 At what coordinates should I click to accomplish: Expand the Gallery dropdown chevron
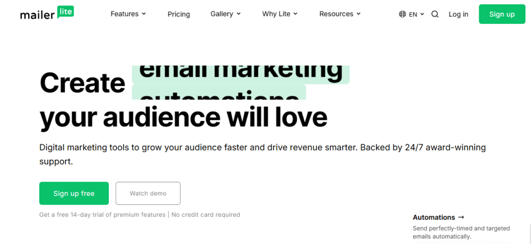(239, 14)
